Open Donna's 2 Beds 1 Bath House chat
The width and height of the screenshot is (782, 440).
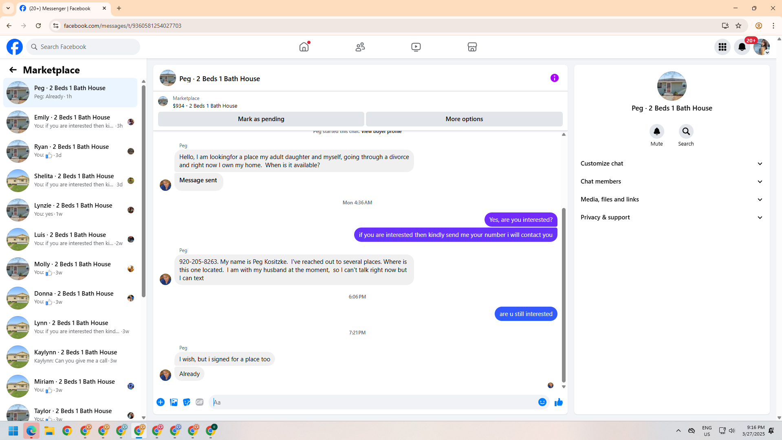(70, 298)
